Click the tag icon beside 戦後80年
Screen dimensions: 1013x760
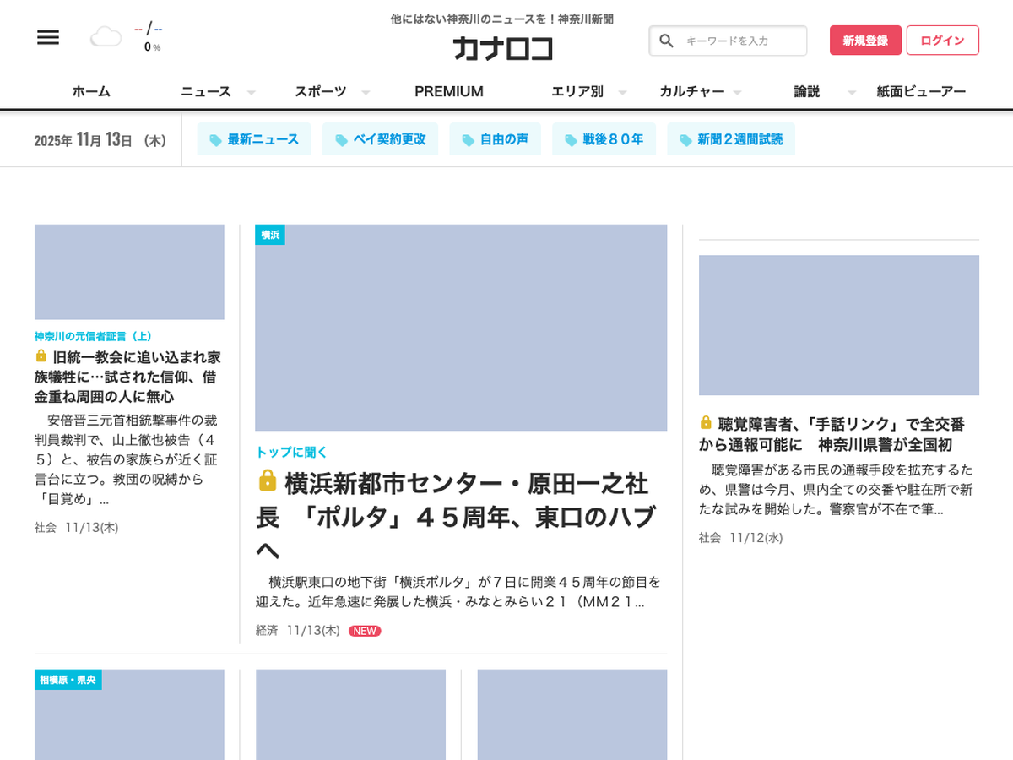[x=571, y=140]
